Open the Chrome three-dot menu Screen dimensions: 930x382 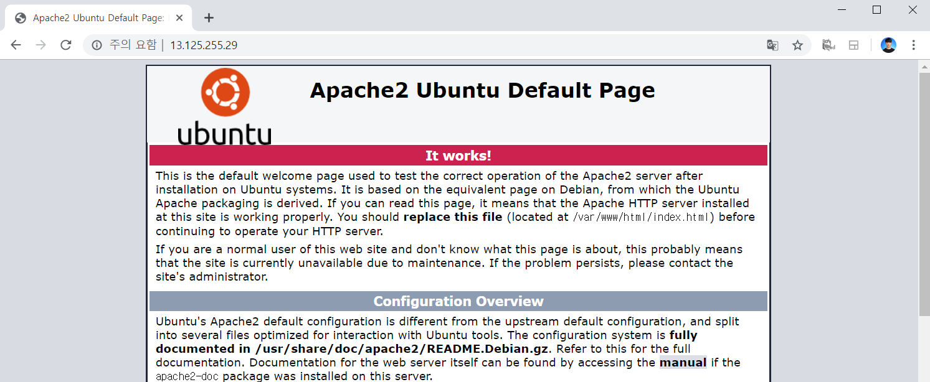click(914, 45)
